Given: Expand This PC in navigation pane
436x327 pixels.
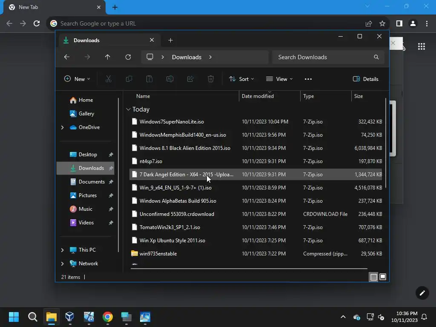Looking at the screenshot, I should coord(62,250).
